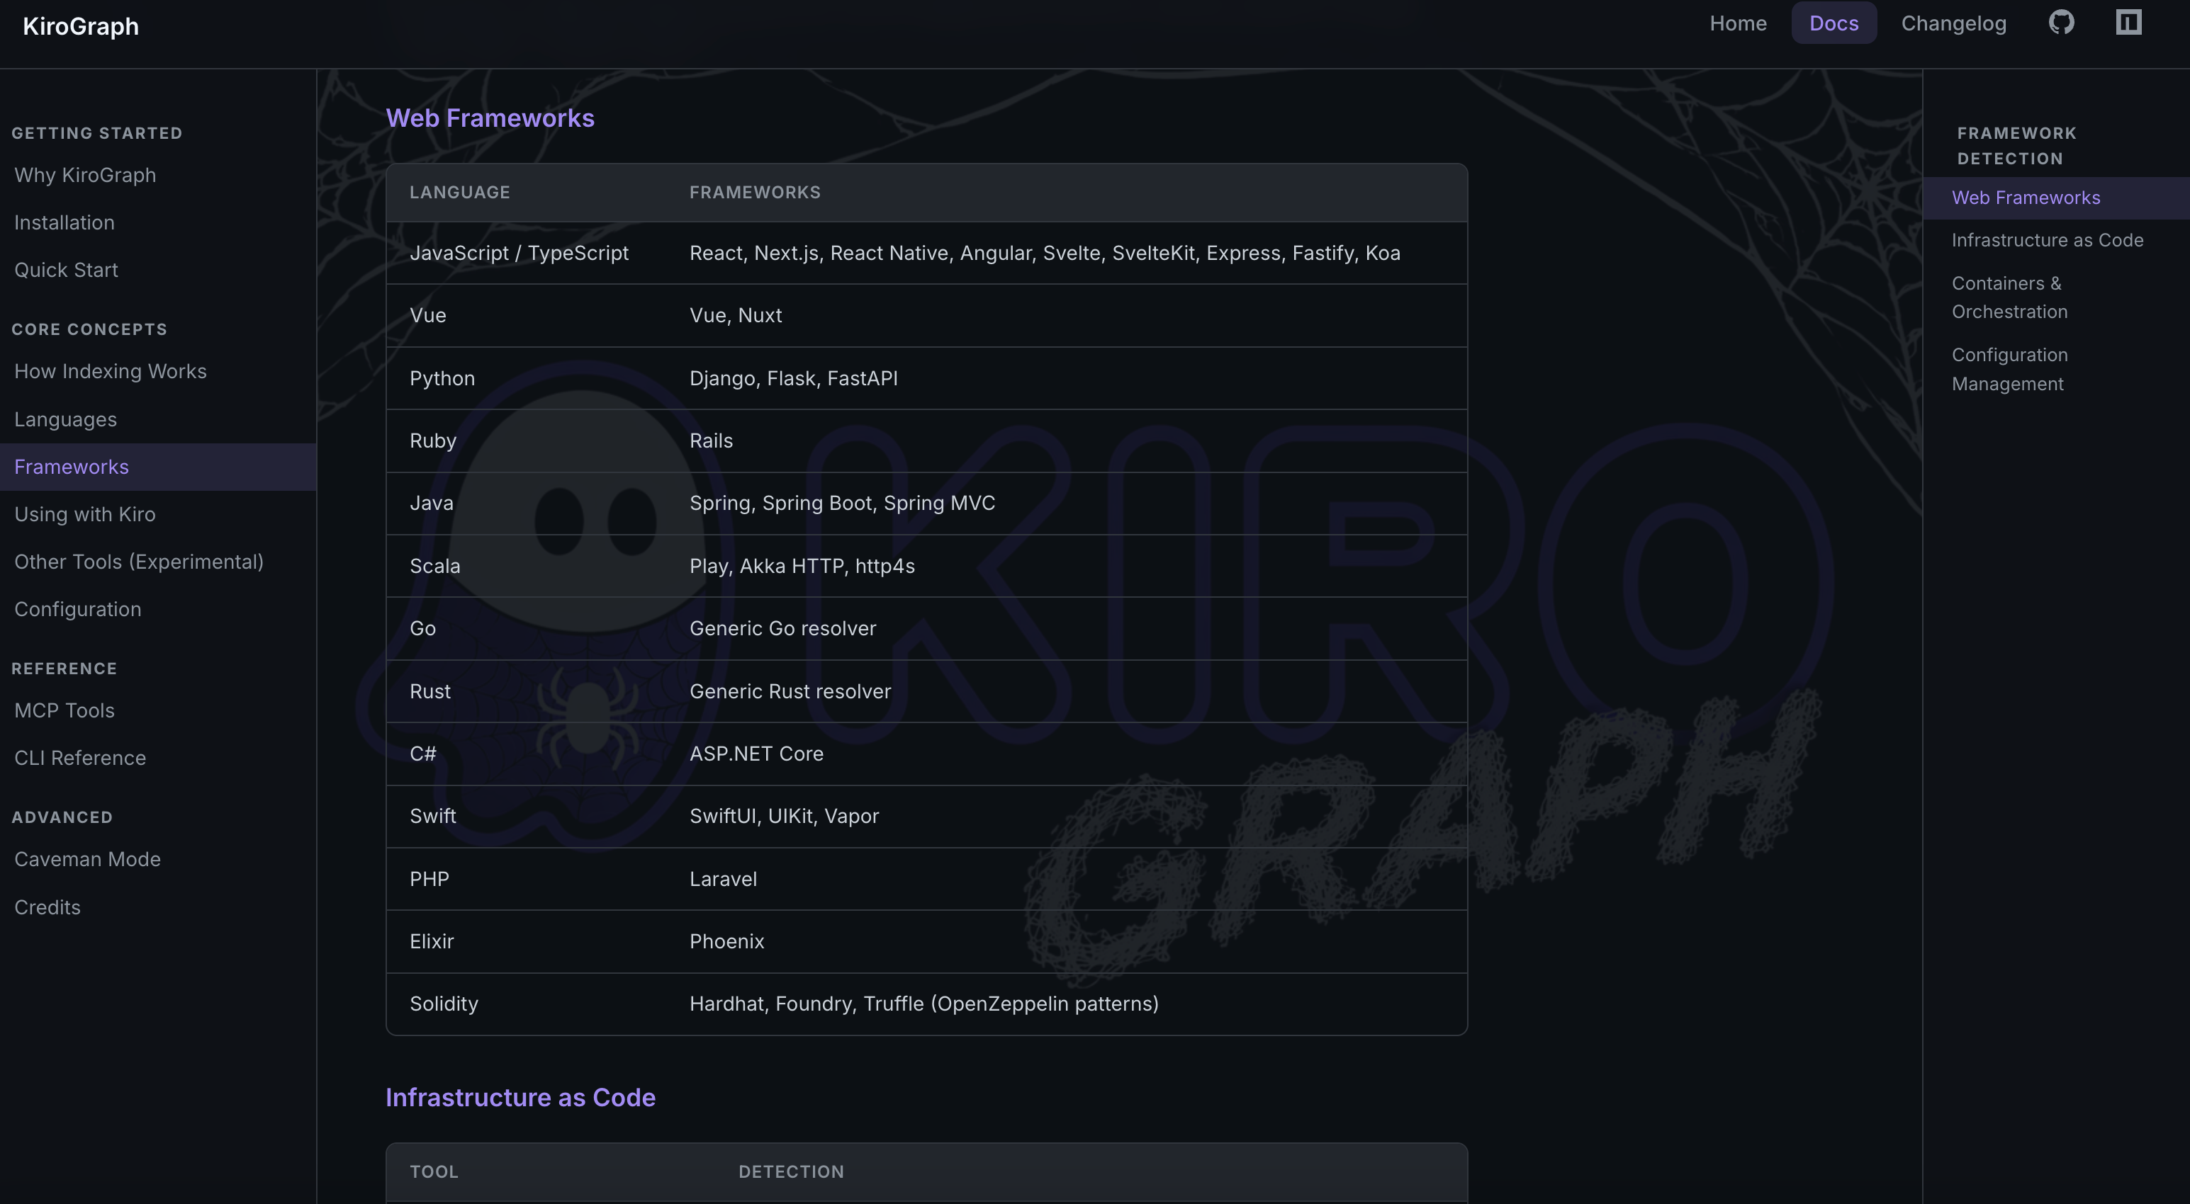Screen dimensions: 2190x1204
Task: Open the npm package icon in header
Action: coord(2128,22)
